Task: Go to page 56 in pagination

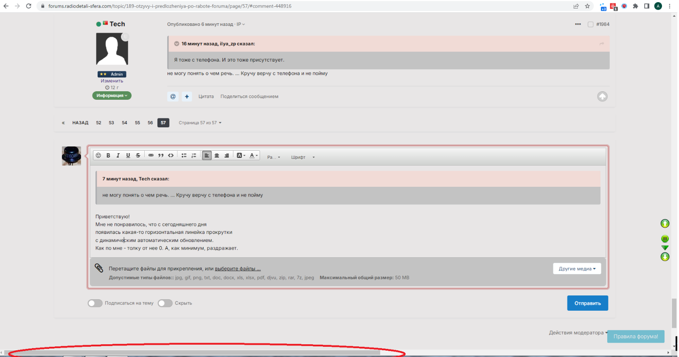Action: pos(150,123)
